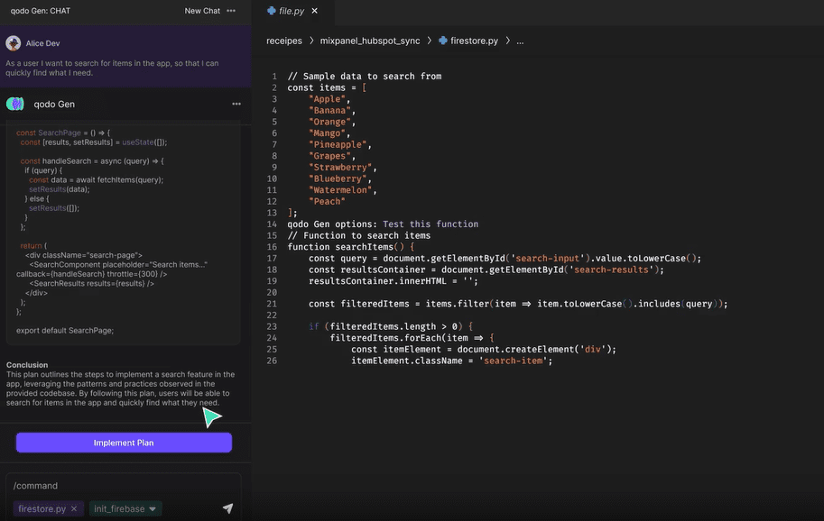Open mixpanel_hubspot_sync breadcrumb
This screenshot has height=521, width=824.
coord(370,41)
